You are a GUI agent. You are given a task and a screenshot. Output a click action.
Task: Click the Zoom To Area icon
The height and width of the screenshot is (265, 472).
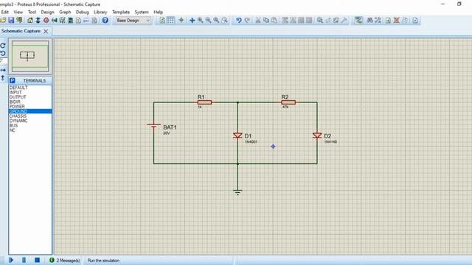[x=224, y=20]
